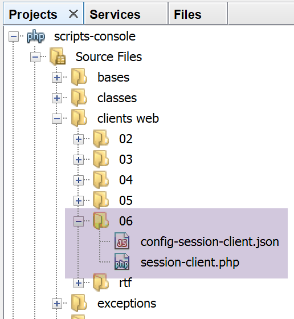Expand the 02 folder
Screen dimensions: 294x319
pos(79,139)
